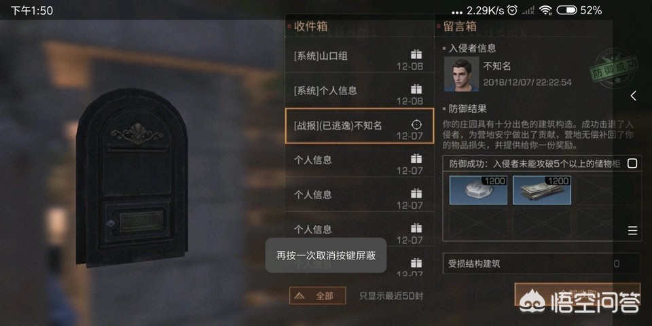Image resolution: width=652 pixels, height=326 pixels.
Task: Click the gift icon on 山口组 mail
Action: pos(416,54)
